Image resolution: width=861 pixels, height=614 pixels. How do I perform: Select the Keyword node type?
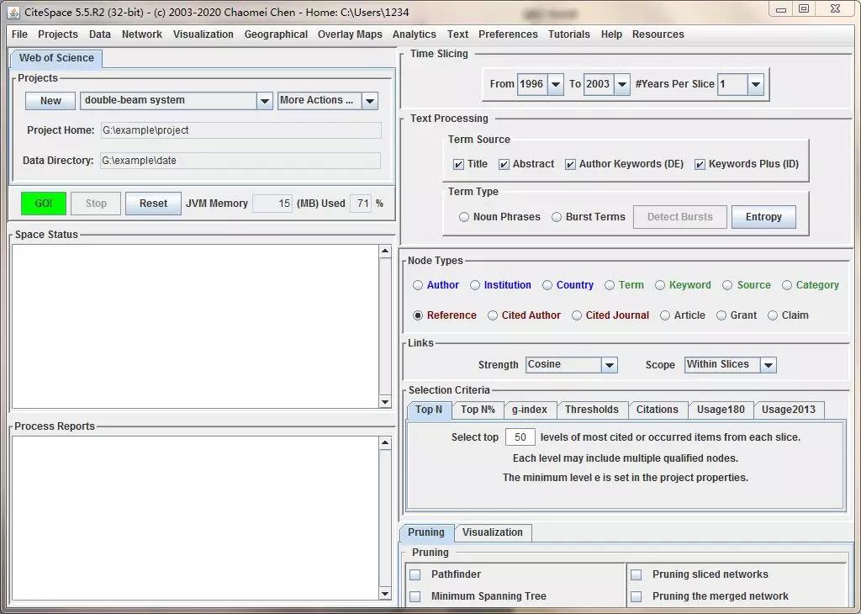[x=660, y=285]
